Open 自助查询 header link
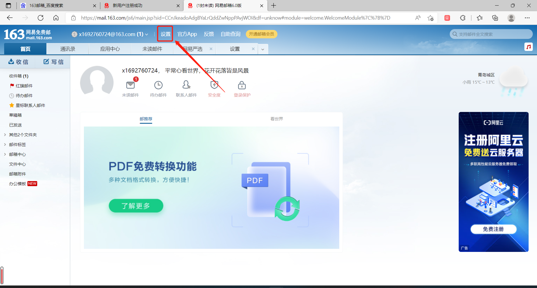Viewport: 537px width, 288px height. click(230, 34)
